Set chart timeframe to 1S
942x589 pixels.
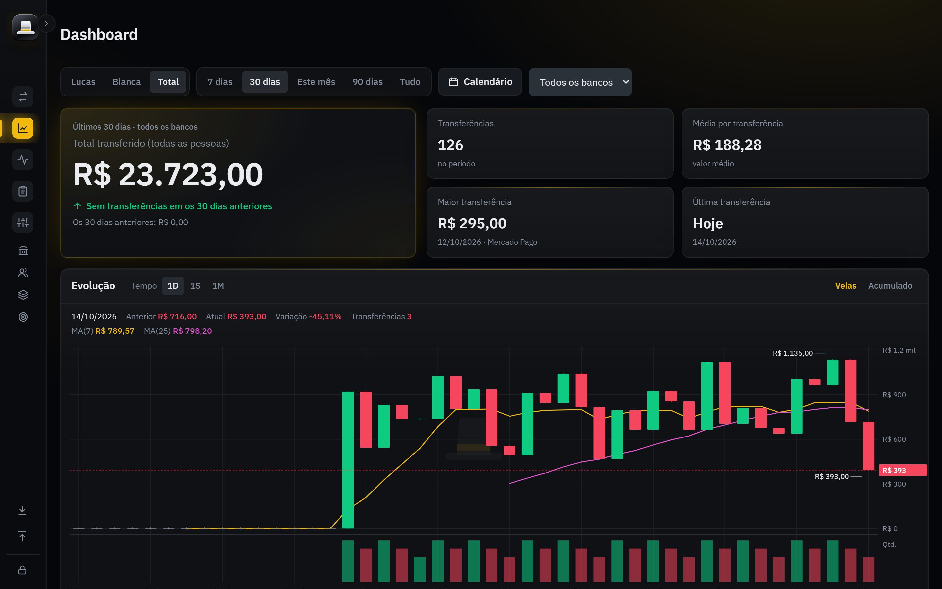pyautogui.click(x=195, y=286)
